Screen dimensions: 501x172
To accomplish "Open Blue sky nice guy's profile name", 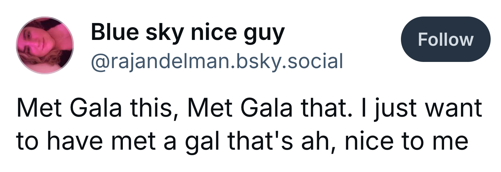I will click(x=188, y=33).
